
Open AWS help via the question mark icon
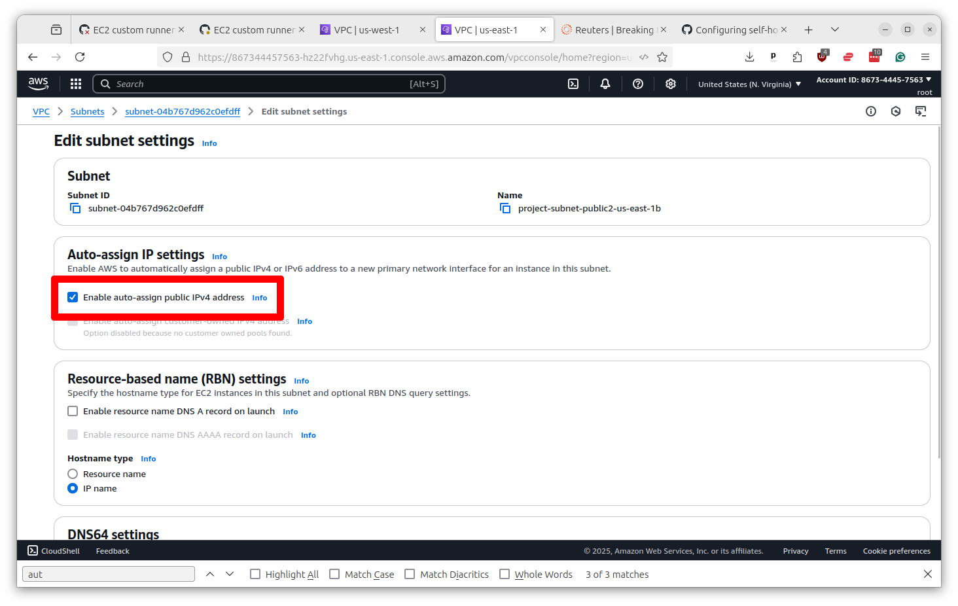click(637, 84)
